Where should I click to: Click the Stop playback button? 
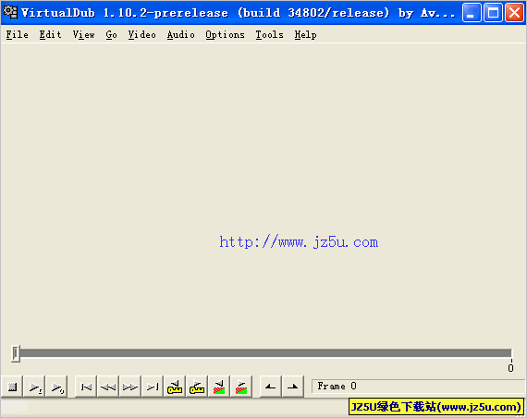point(12,387)
